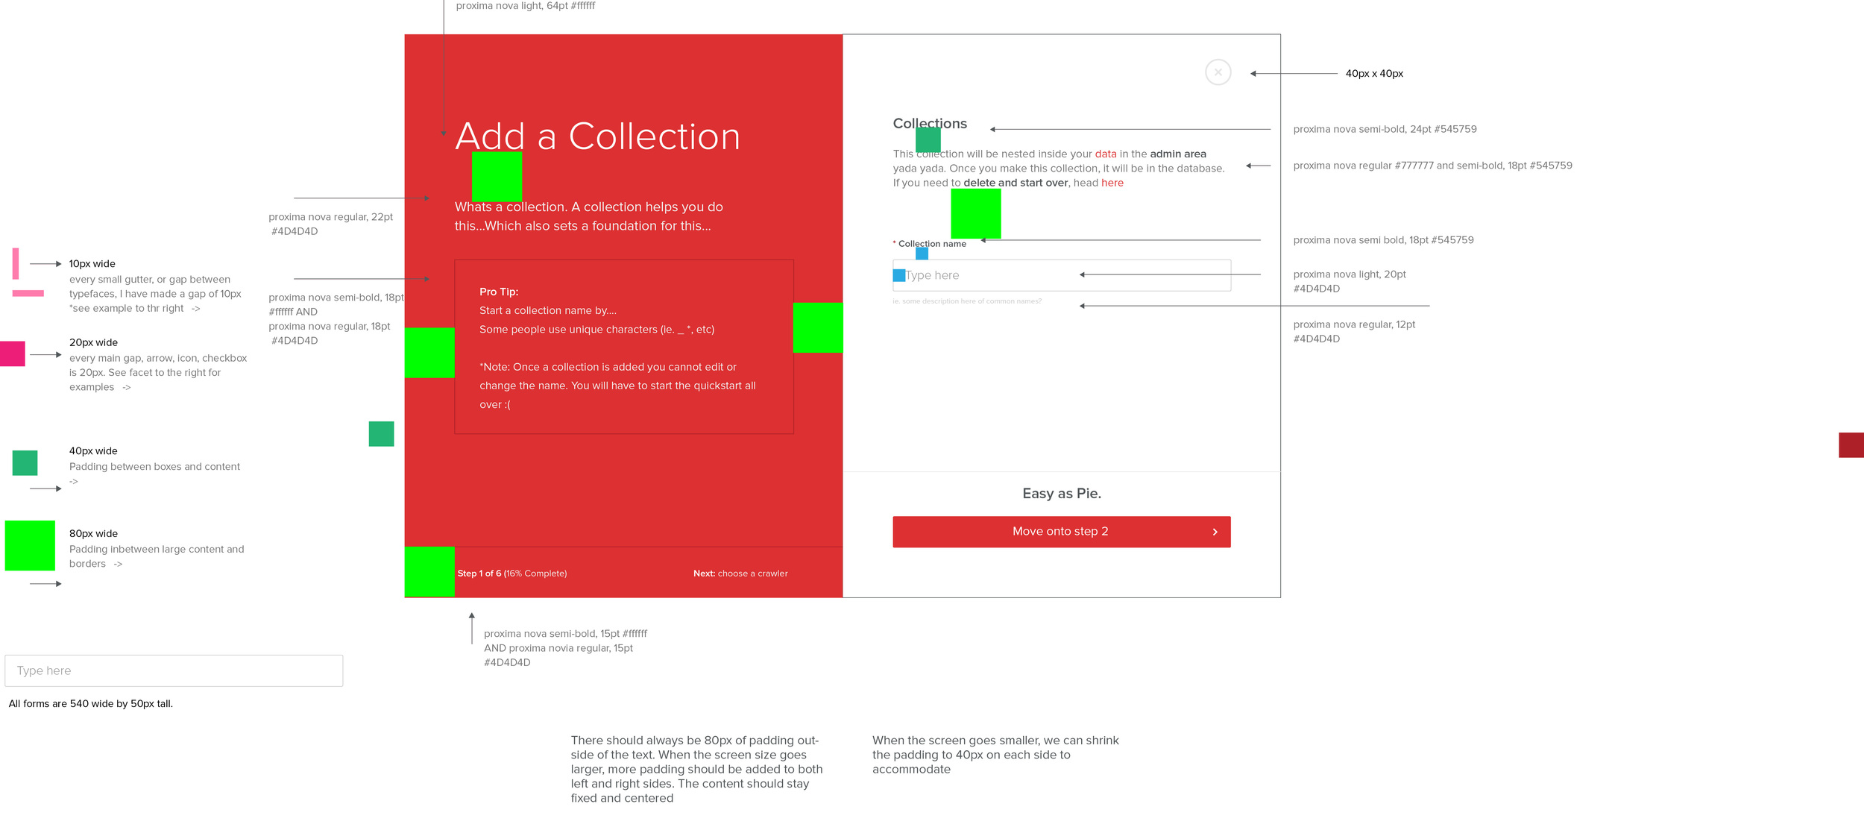Click "proxima nova regular, 12pt" note
This screenshot has height=839, width=1864.
pos(1354,331)
